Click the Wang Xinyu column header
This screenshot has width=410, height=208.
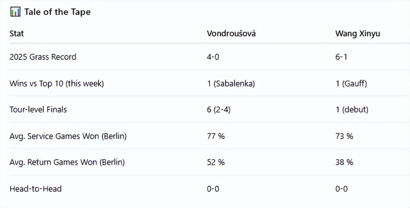pos(358,34)
